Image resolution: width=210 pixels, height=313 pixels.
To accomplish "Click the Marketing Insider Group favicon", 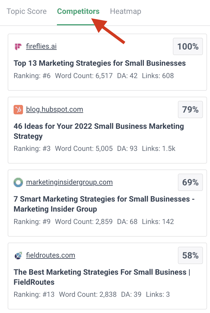I will pos(18,182).
